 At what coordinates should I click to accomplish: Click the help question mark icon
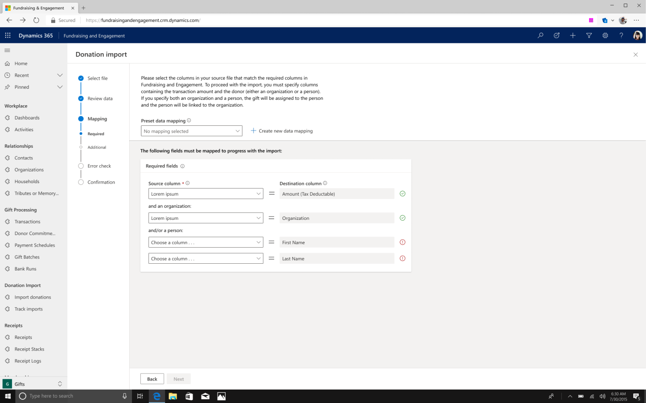[x=621, y=35]
